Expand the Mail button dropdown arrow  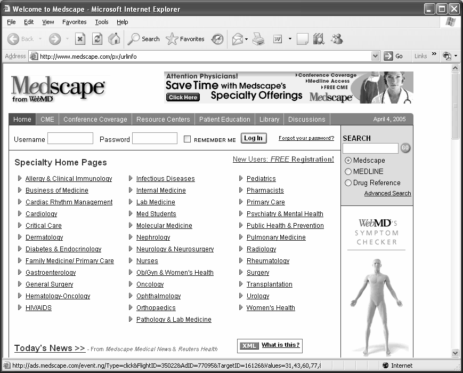[x=246, y=39]
